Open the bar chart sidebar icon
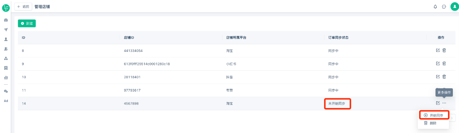The image size is (459, 133). (6, 77)
